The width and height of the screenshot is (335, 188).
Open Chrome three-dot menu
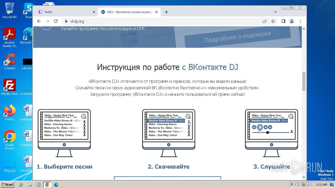point(300,21)
